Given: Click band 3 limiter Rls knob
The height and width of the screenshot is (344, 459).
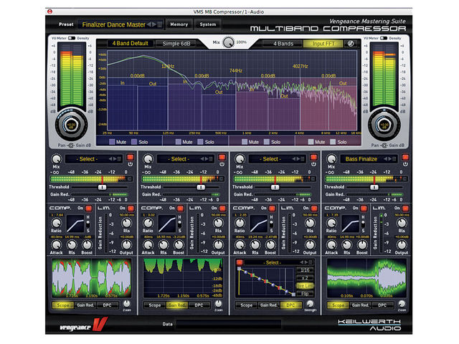Looking at the screenshot, I should point(310,223).
